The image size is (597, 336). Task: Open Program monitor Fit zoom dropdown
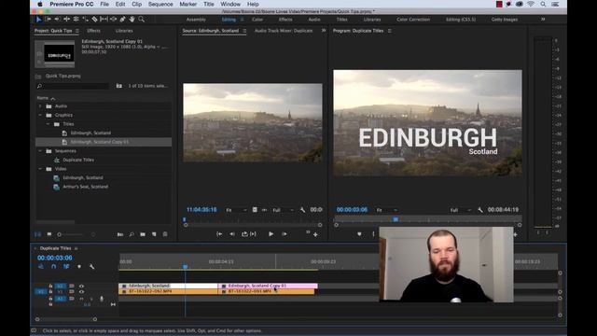387,210
